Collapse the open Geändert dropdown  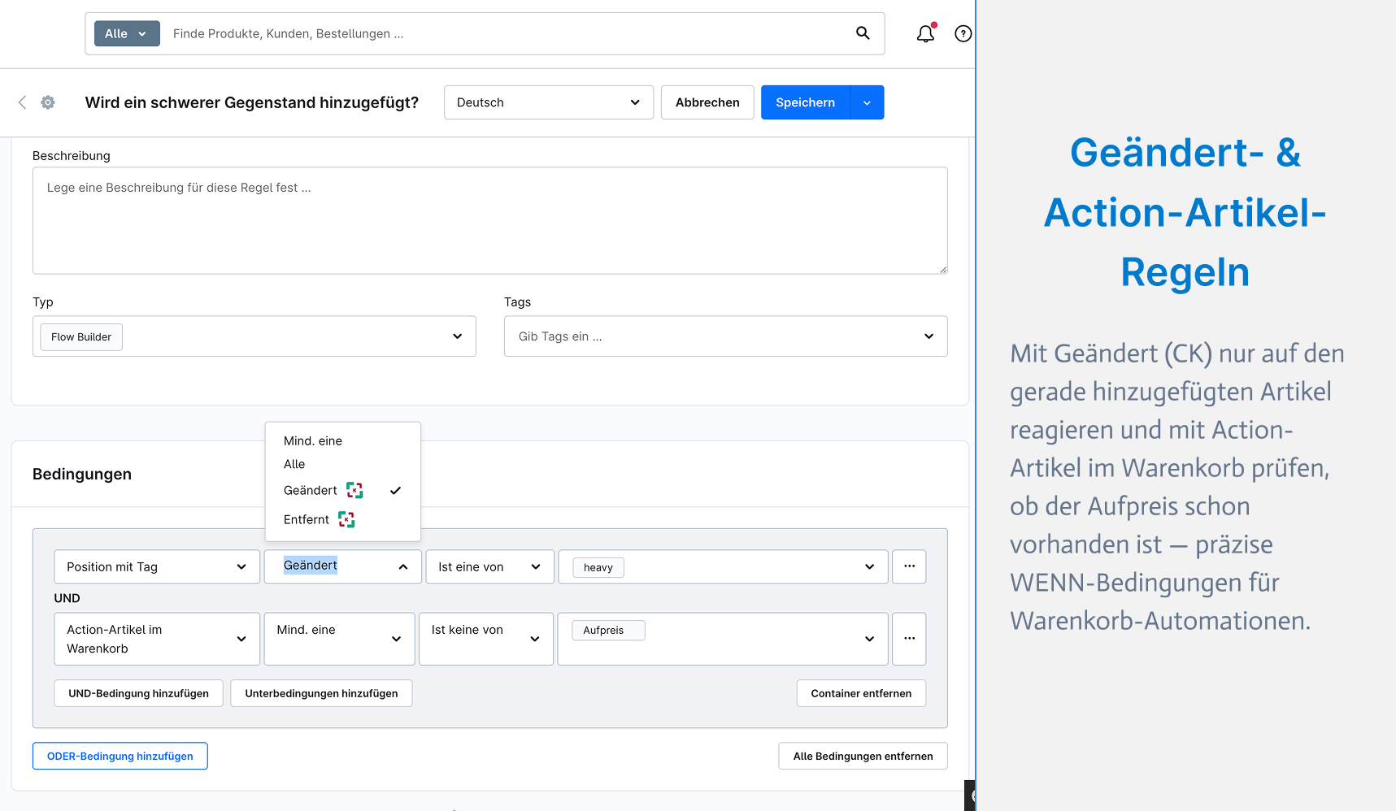pyautogui.click(x=343, y=566)
